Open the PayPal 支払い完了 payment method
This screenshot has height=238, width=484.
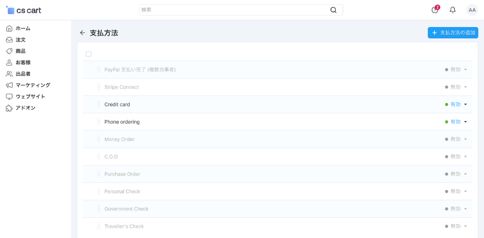140,70
